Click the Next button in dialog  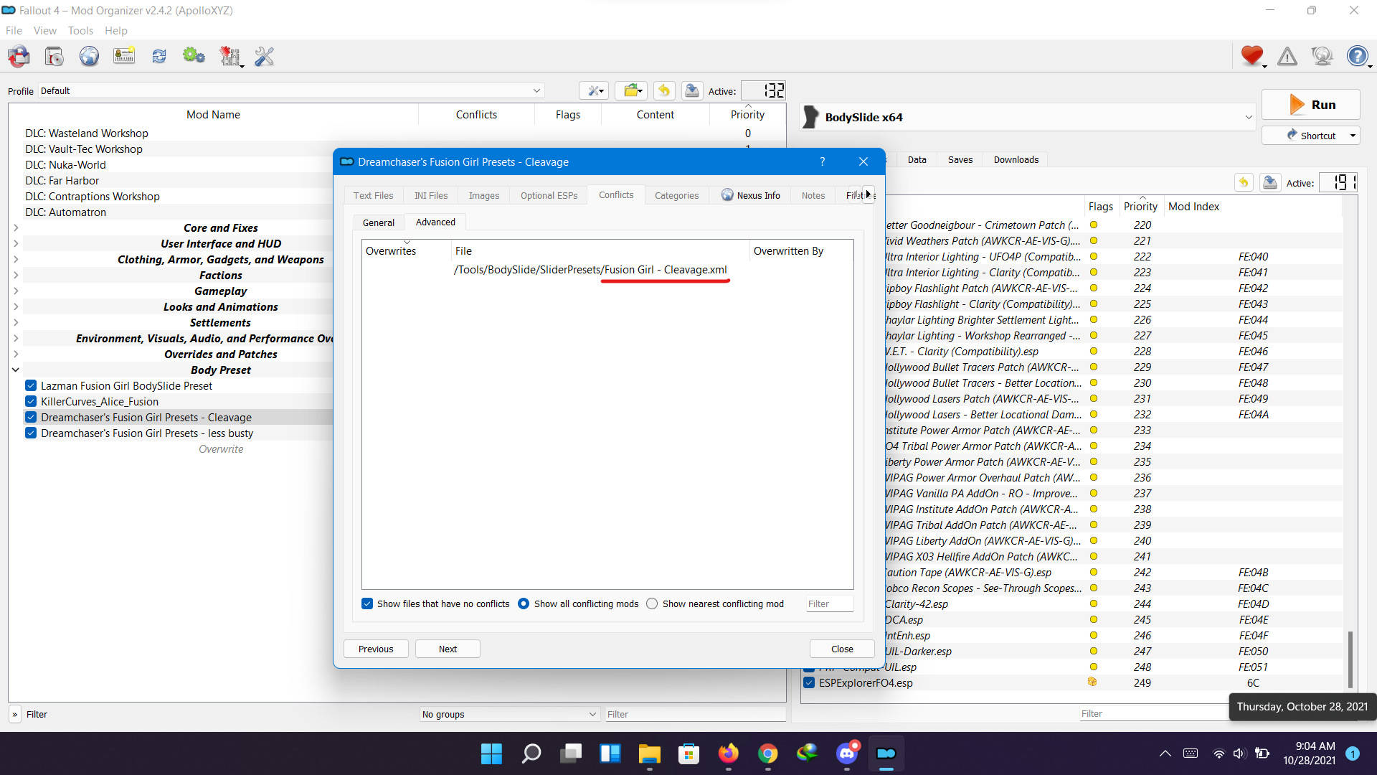pos(448,649)
